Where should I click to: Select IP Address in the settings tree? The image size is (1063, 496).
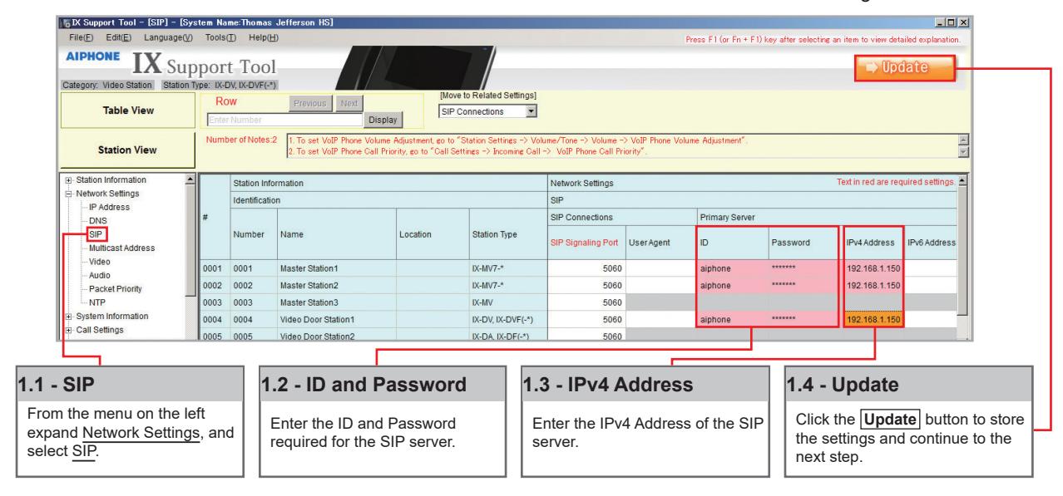pyautogui.click(x=110, y=206)
